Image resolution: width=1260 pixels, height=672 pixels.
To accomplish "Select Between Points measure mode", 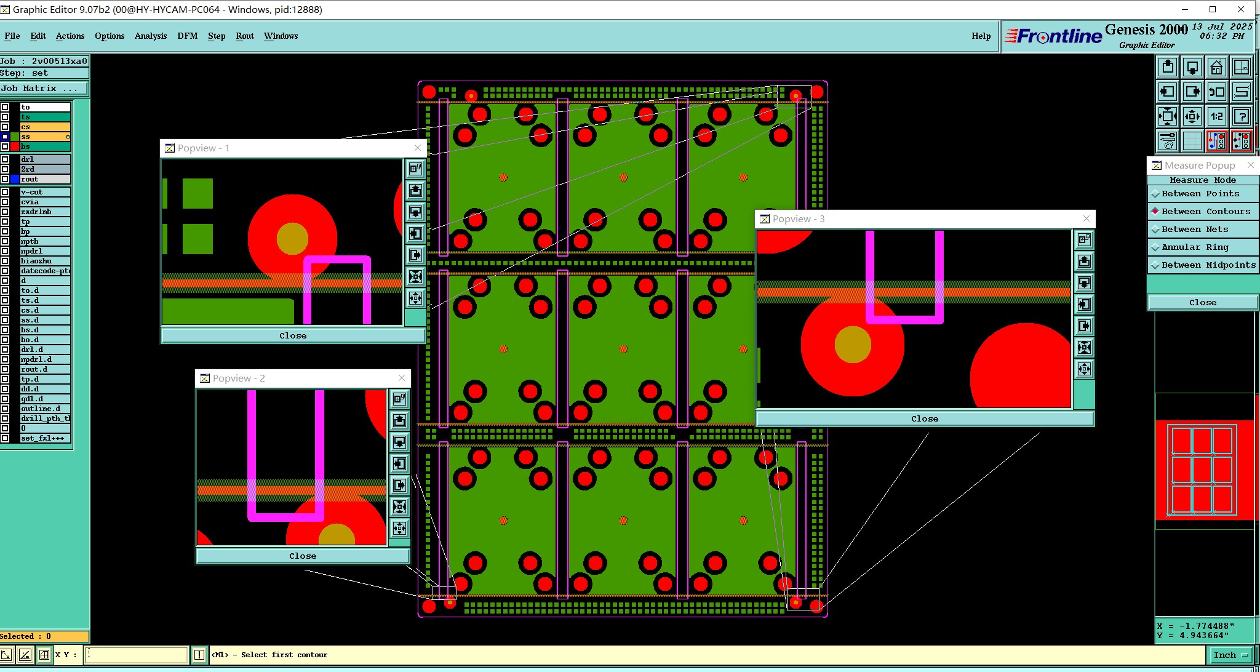I will click(1200, 193).
